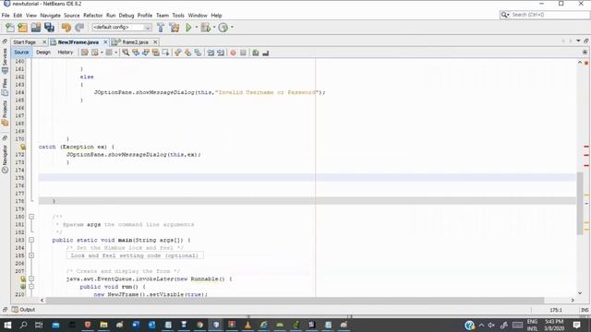
Task: Open the Refactor menu
Action: (92, 16)
